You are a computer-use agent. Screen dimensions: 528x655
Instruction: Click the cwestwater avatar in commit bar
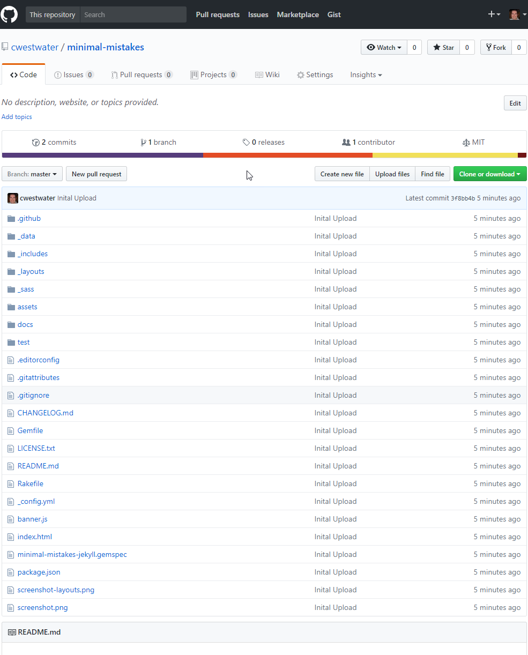13,198
